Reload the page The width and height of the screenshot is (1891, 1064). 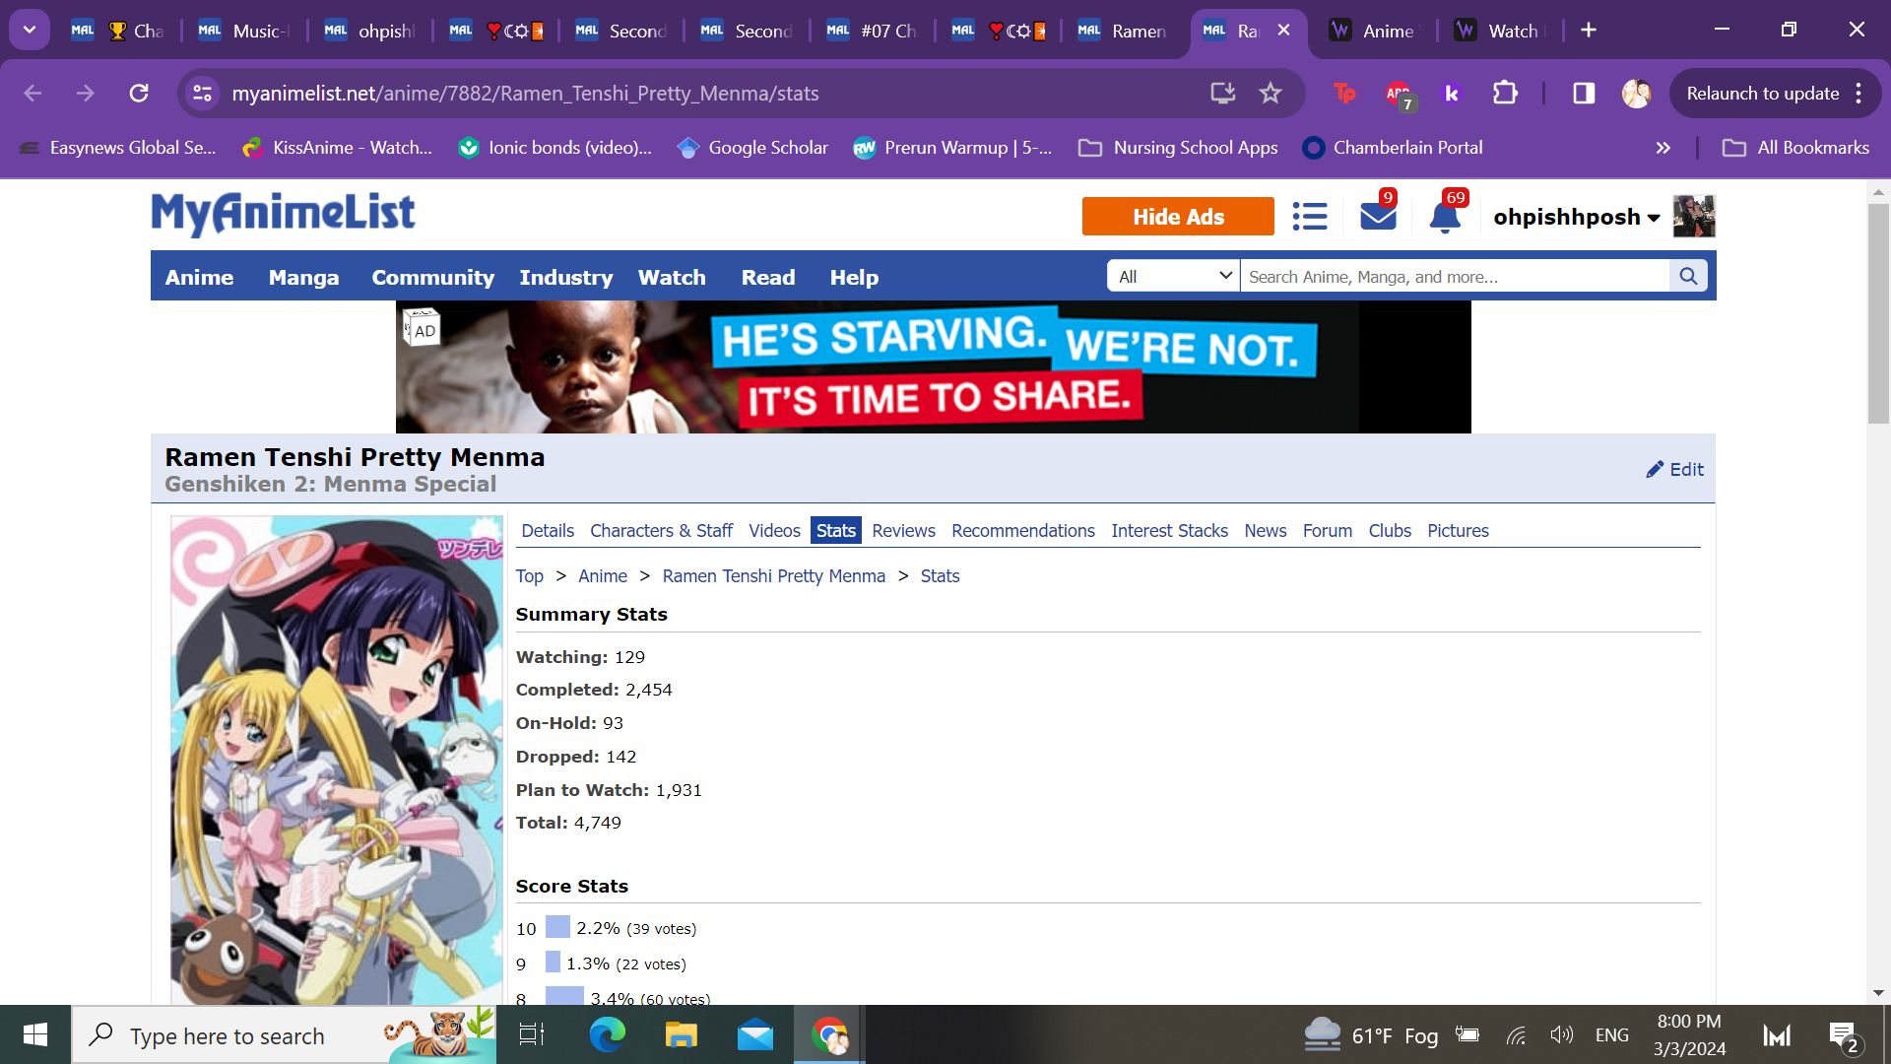pos(139,94)
